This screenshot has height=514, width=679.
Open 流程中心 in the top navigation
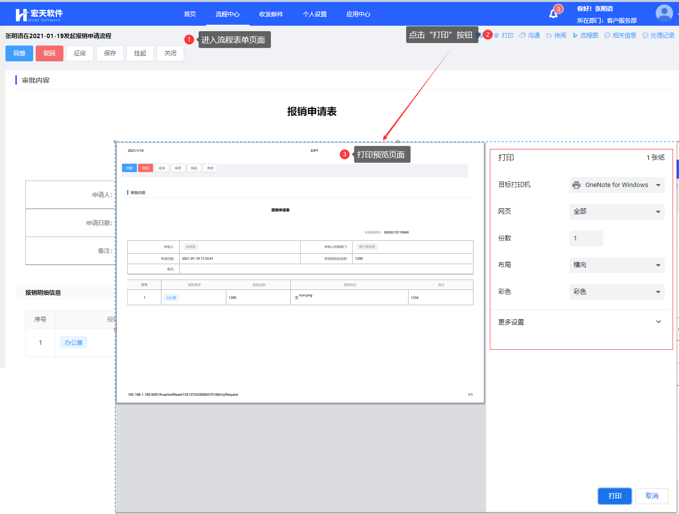(x=227, y=14)
